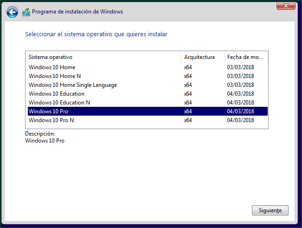Click date 04/03/2018 in Windows 10 Education N row
The height and width of the screenshot is (228, 302).
click(240, 103)
